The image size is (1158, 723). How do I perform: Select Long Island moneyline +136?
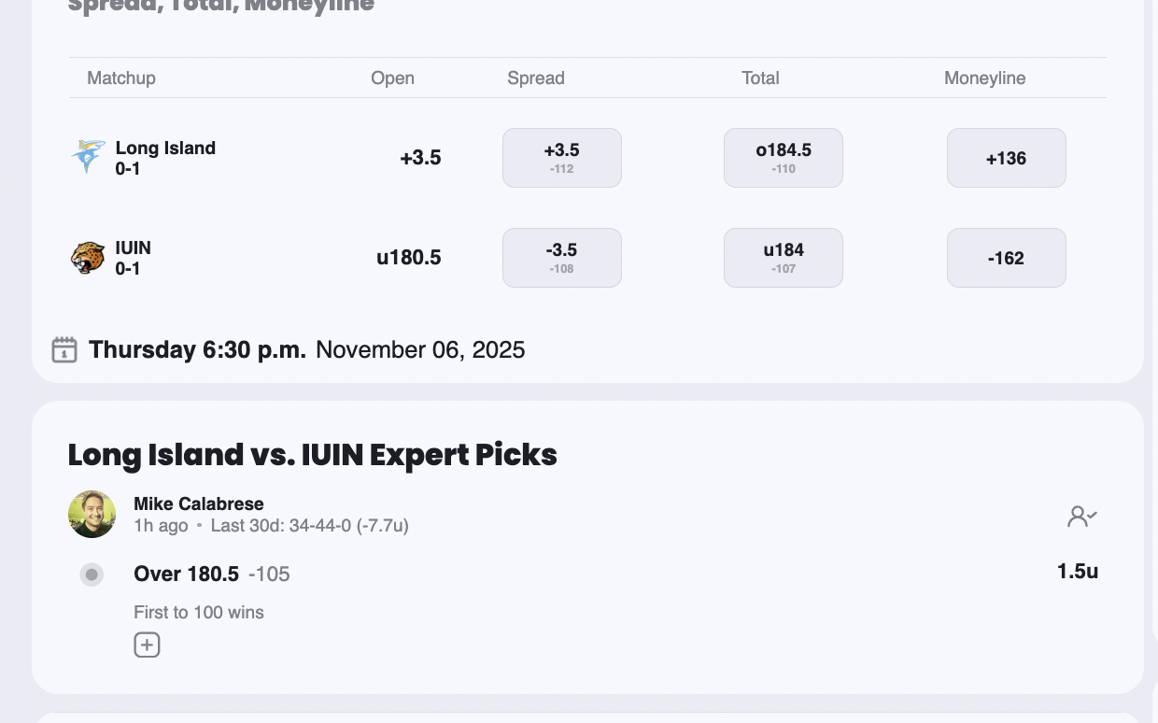tap(1006, 158)
